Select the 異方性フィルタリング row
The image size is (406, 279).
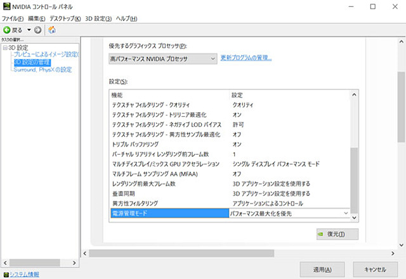click(230, 204)
